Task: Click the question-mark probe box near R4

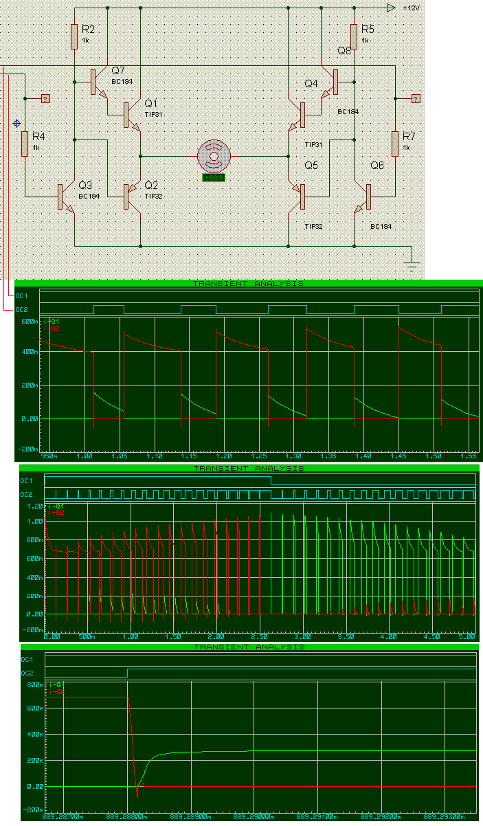Action: point(46,98)
